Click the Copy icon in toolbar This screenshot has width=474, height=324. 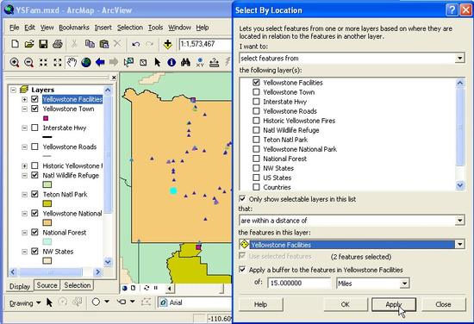point(90,44)
